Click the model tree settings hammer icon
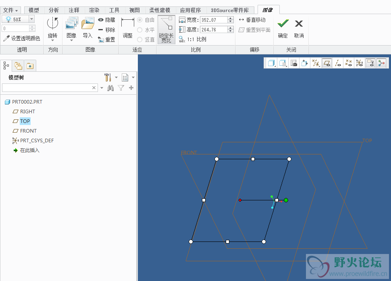This screenshot has height=281, width=391. (x=108, y=77)
